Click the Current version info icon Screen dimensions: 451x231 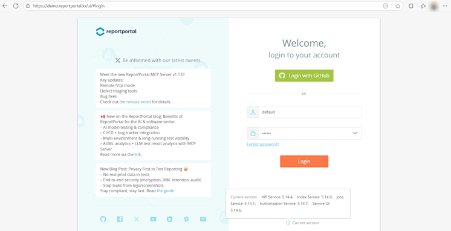pos(288,223)
